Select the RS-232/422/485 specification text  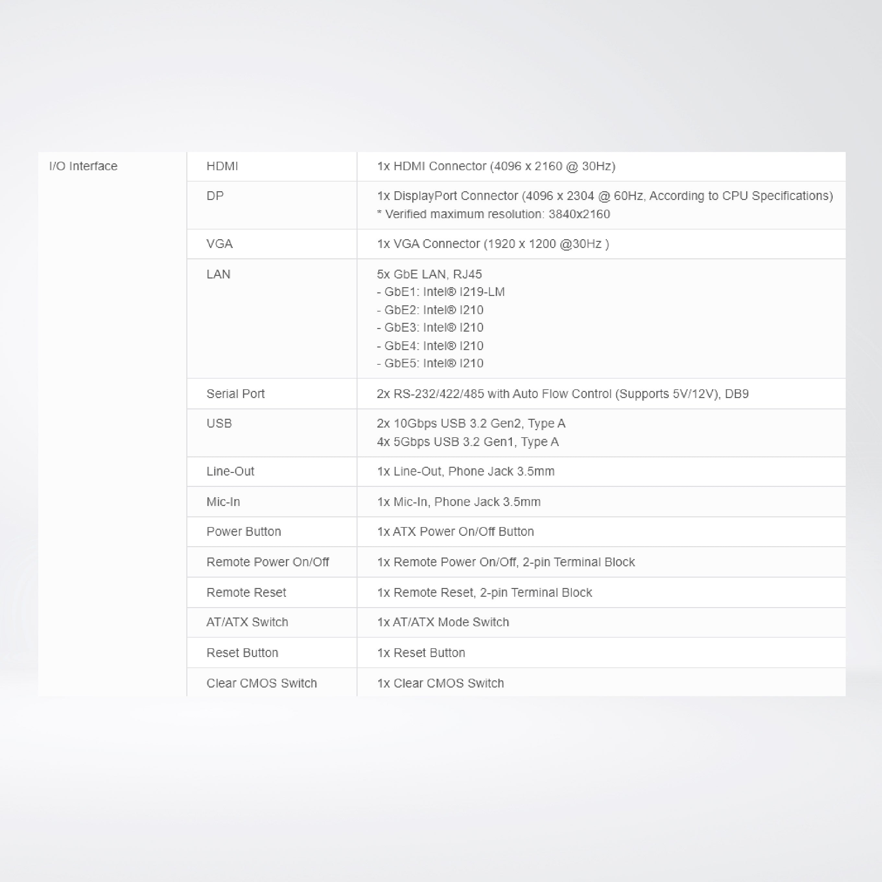[562, 394]
